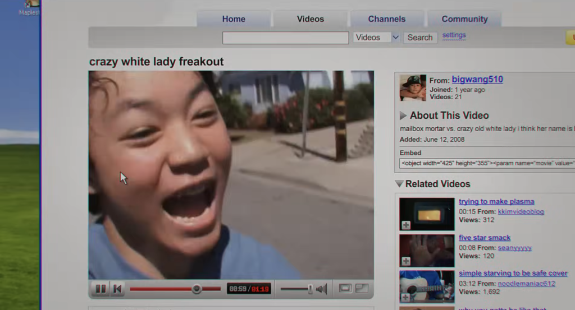Select the Embed code field

pos(487,163)
